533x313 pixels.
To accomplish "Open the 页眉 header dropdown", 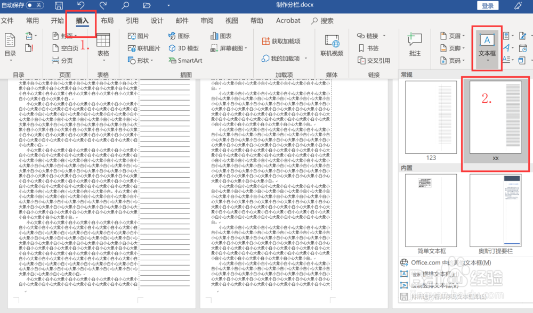I will 453,36.
